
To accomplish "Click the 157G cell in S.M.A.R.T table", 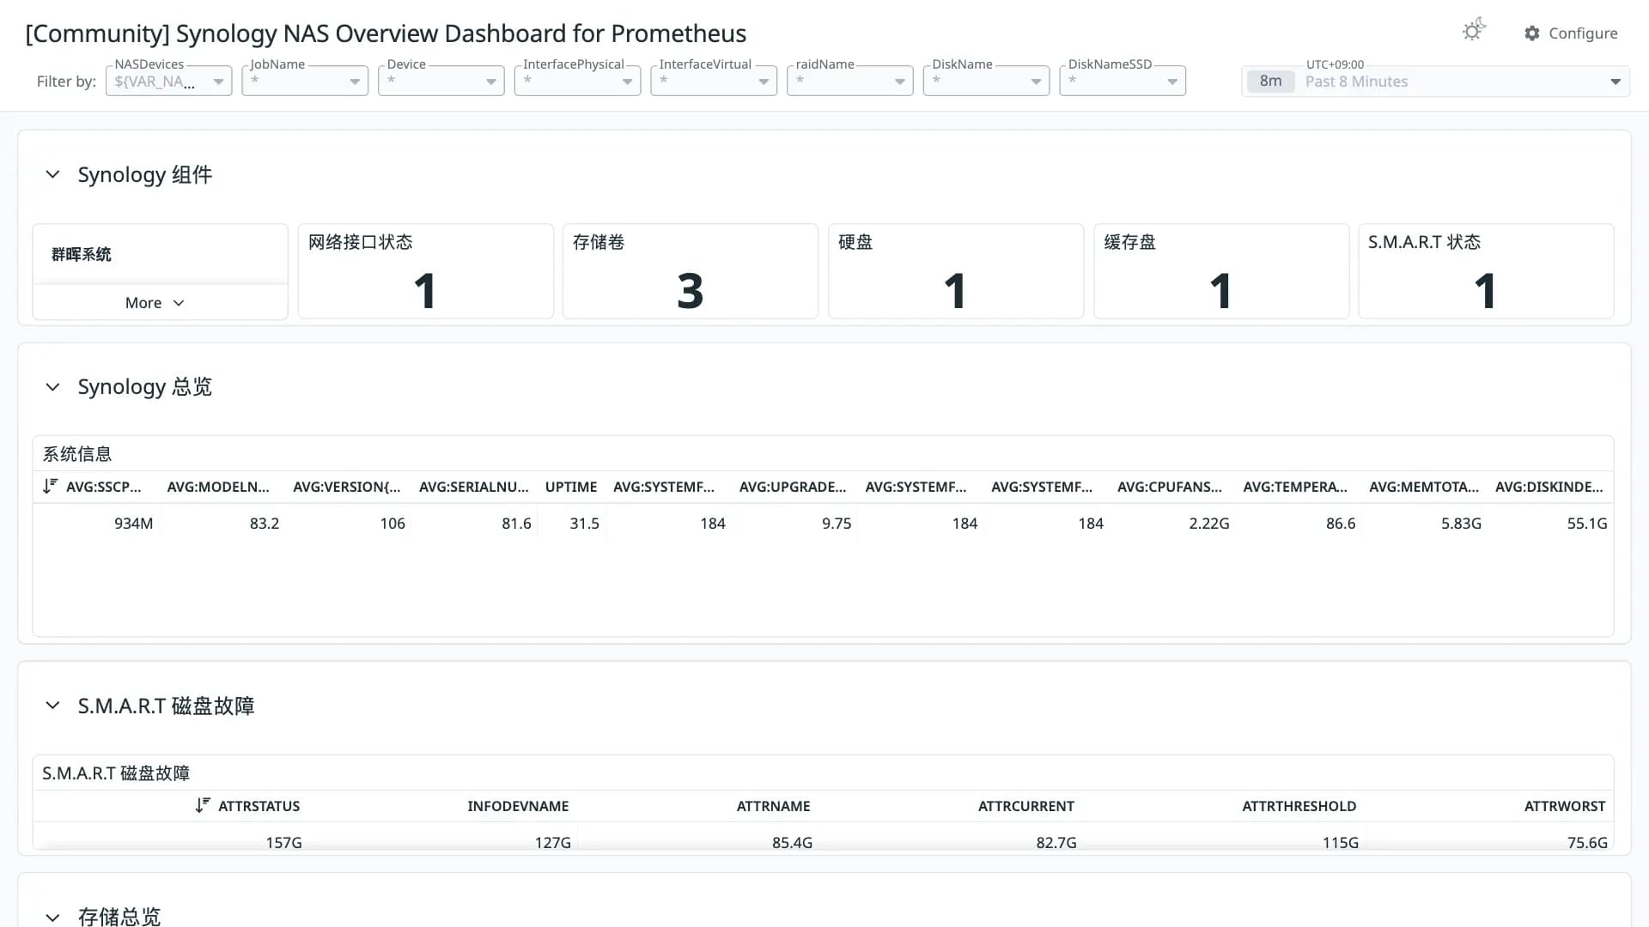I will pos(283,842).
